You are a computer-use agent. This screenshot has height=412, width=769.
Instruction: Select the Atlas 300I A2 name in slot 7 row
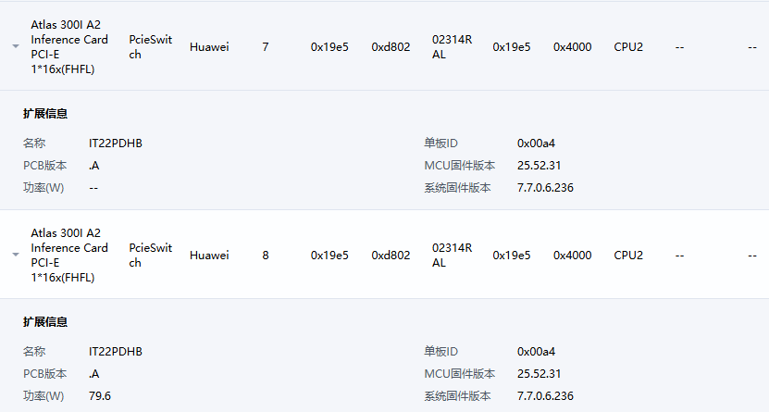[69, 47]
